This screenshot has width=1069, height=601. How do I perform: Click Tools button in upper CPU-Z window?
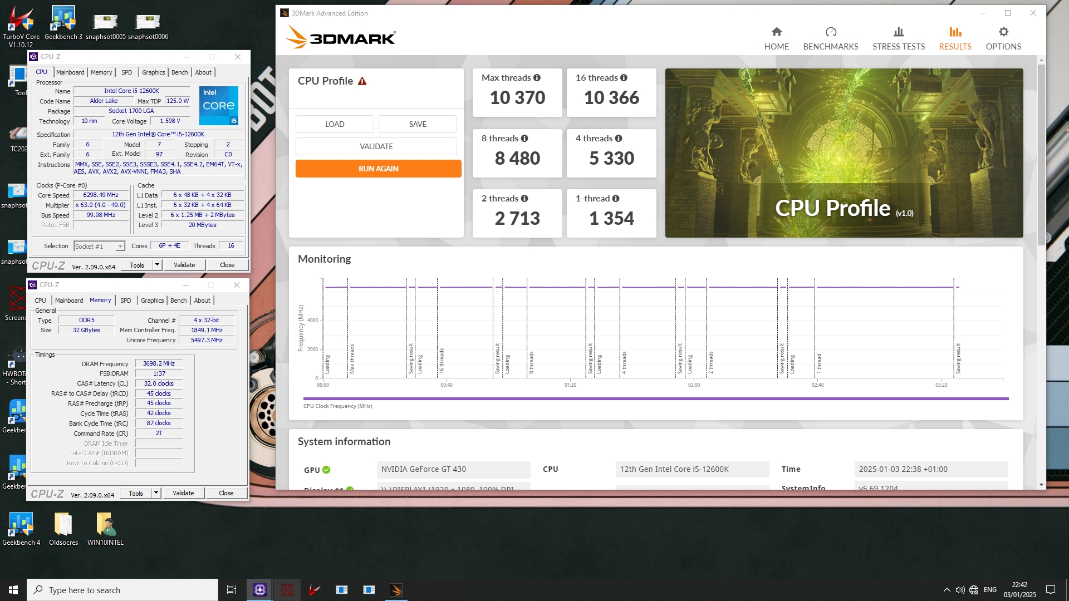click(137, 265)
